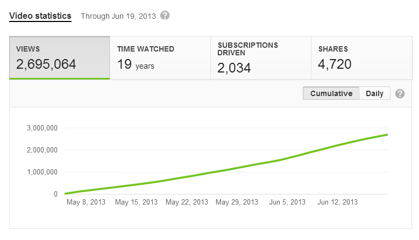Screen dimensions: 419x240
Task: Click start point of the green line
Action: 66,193
